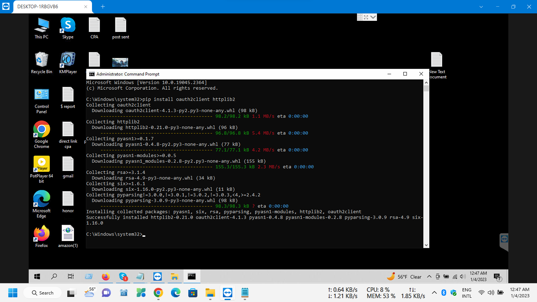Open remote Windows Start button
The width and height of the screenshot is (537, 302).
pos(37,276)
